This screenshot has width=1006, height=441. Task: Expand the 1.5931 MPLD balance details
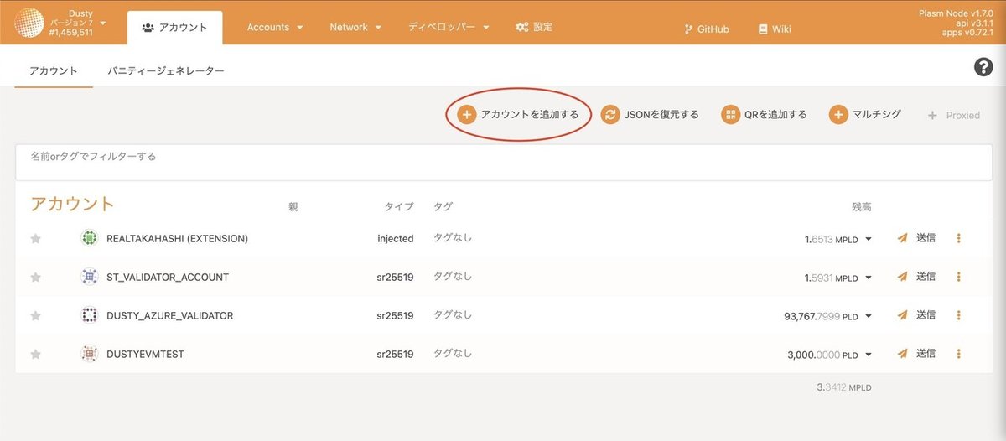(x=869, y=278)
